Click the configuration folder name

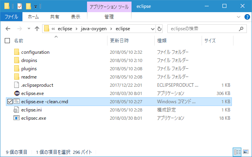pyautogui.click(x=35, y=52)
